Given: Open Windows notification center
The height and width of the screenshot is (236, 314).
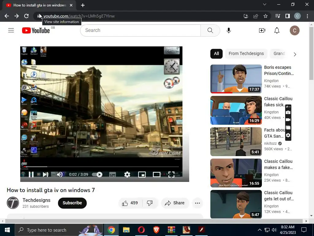Looking at the screenshot, I should coord(304,230).
